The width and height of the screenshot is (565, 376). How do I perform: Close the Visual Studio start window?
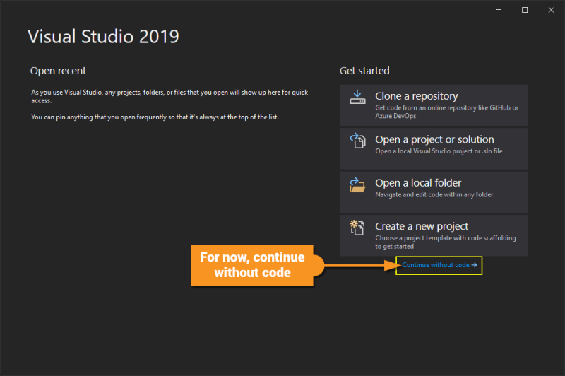549,10
